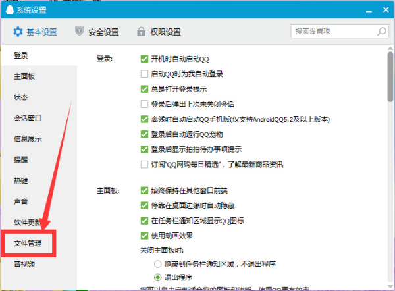Toggle 登录后显示拍拍待办事项提示 checkbox
The image size is (395, 291).
pos(144,149)
